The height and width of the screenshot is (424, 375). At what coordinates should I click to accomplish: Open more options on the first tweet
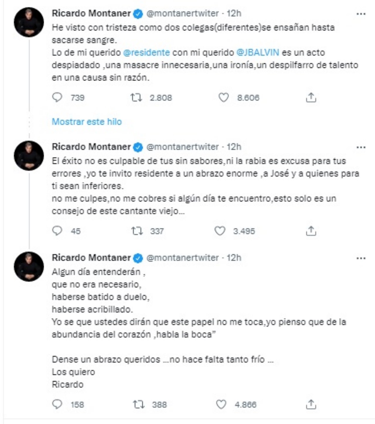(x=361, y=14)
